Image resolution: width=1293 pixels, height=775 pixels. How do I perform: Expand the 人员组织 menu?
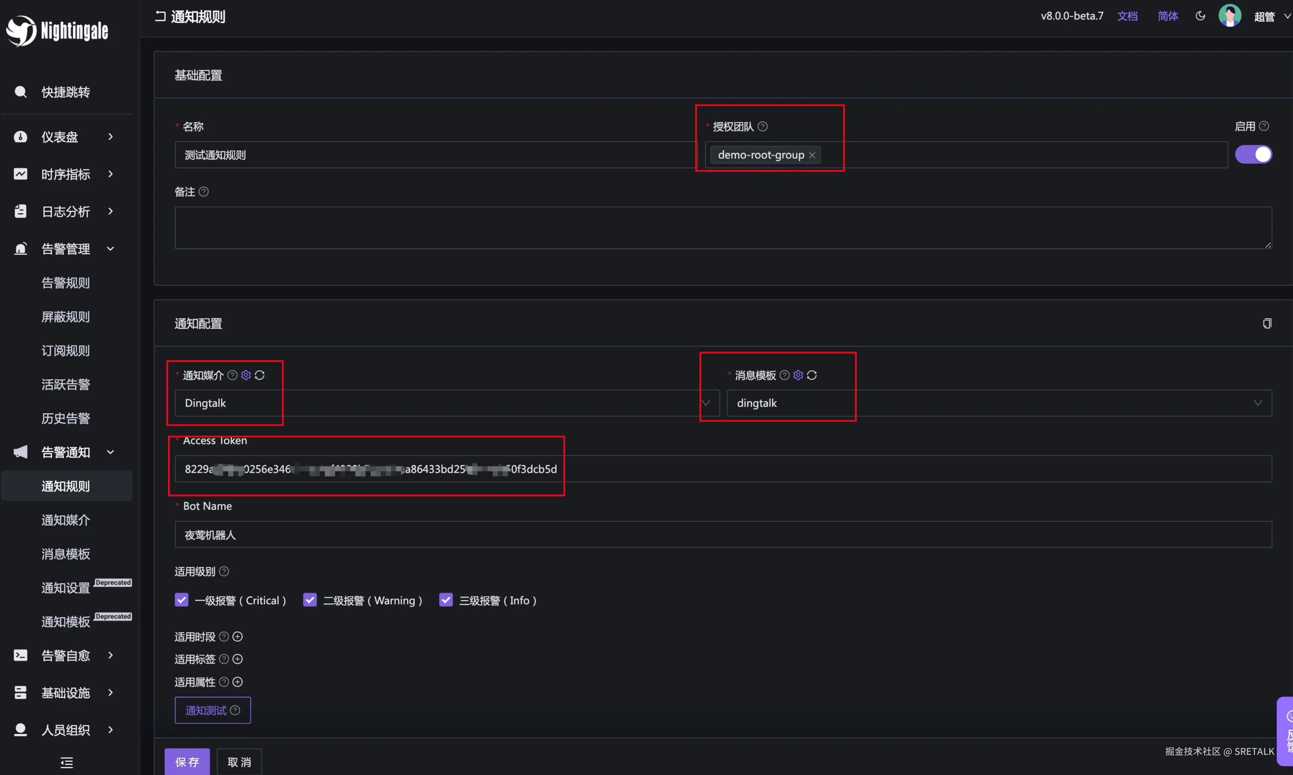[x=66, y=730]
